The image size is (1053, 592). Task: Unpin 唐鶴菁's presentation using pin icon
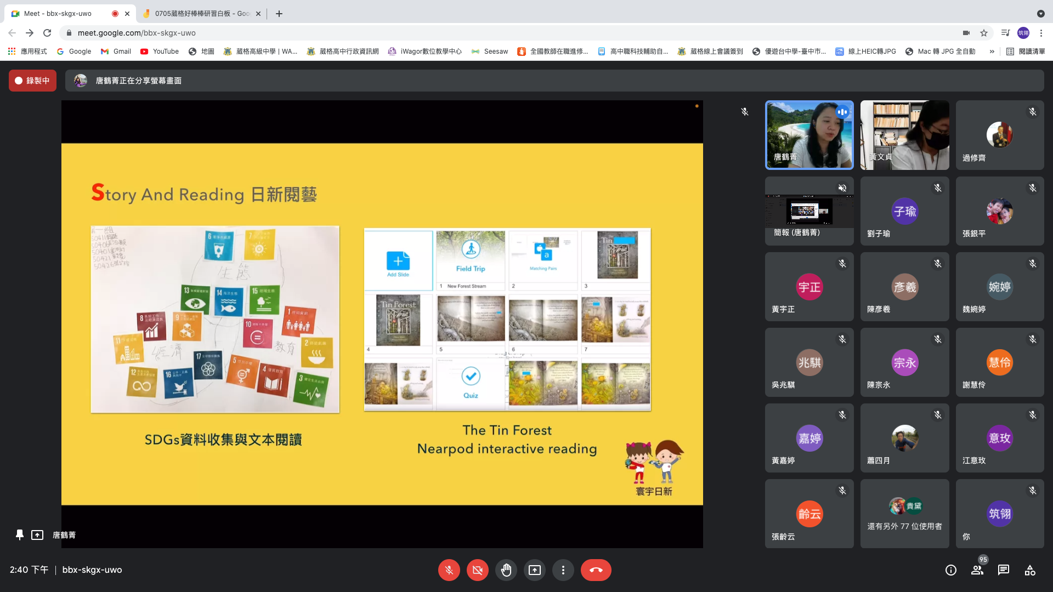click(x=20, y=535)
